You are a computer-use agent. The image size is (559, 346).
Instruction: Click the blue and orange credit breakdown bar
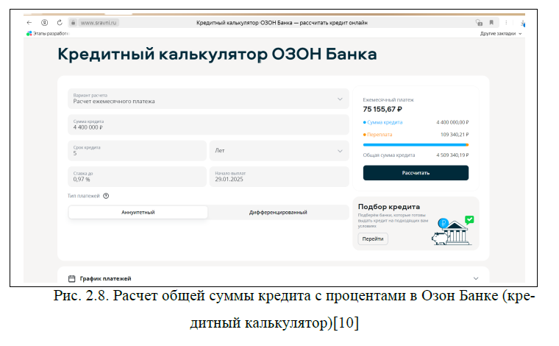point(415,145)
